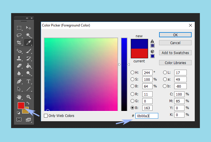Swap foreground and background colors

coord(28,103)
